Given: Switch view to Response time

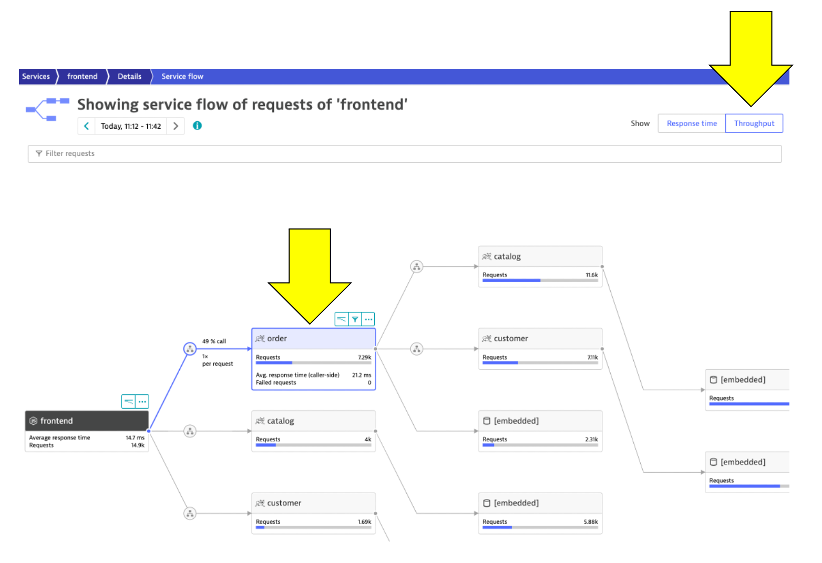Looking at the screenshot, I should coord(692,123).
